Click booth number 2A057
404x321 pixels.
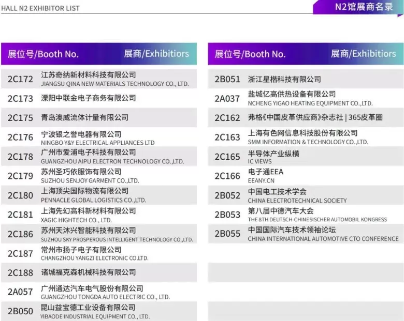pyautogui.click(x=20, y=292)
